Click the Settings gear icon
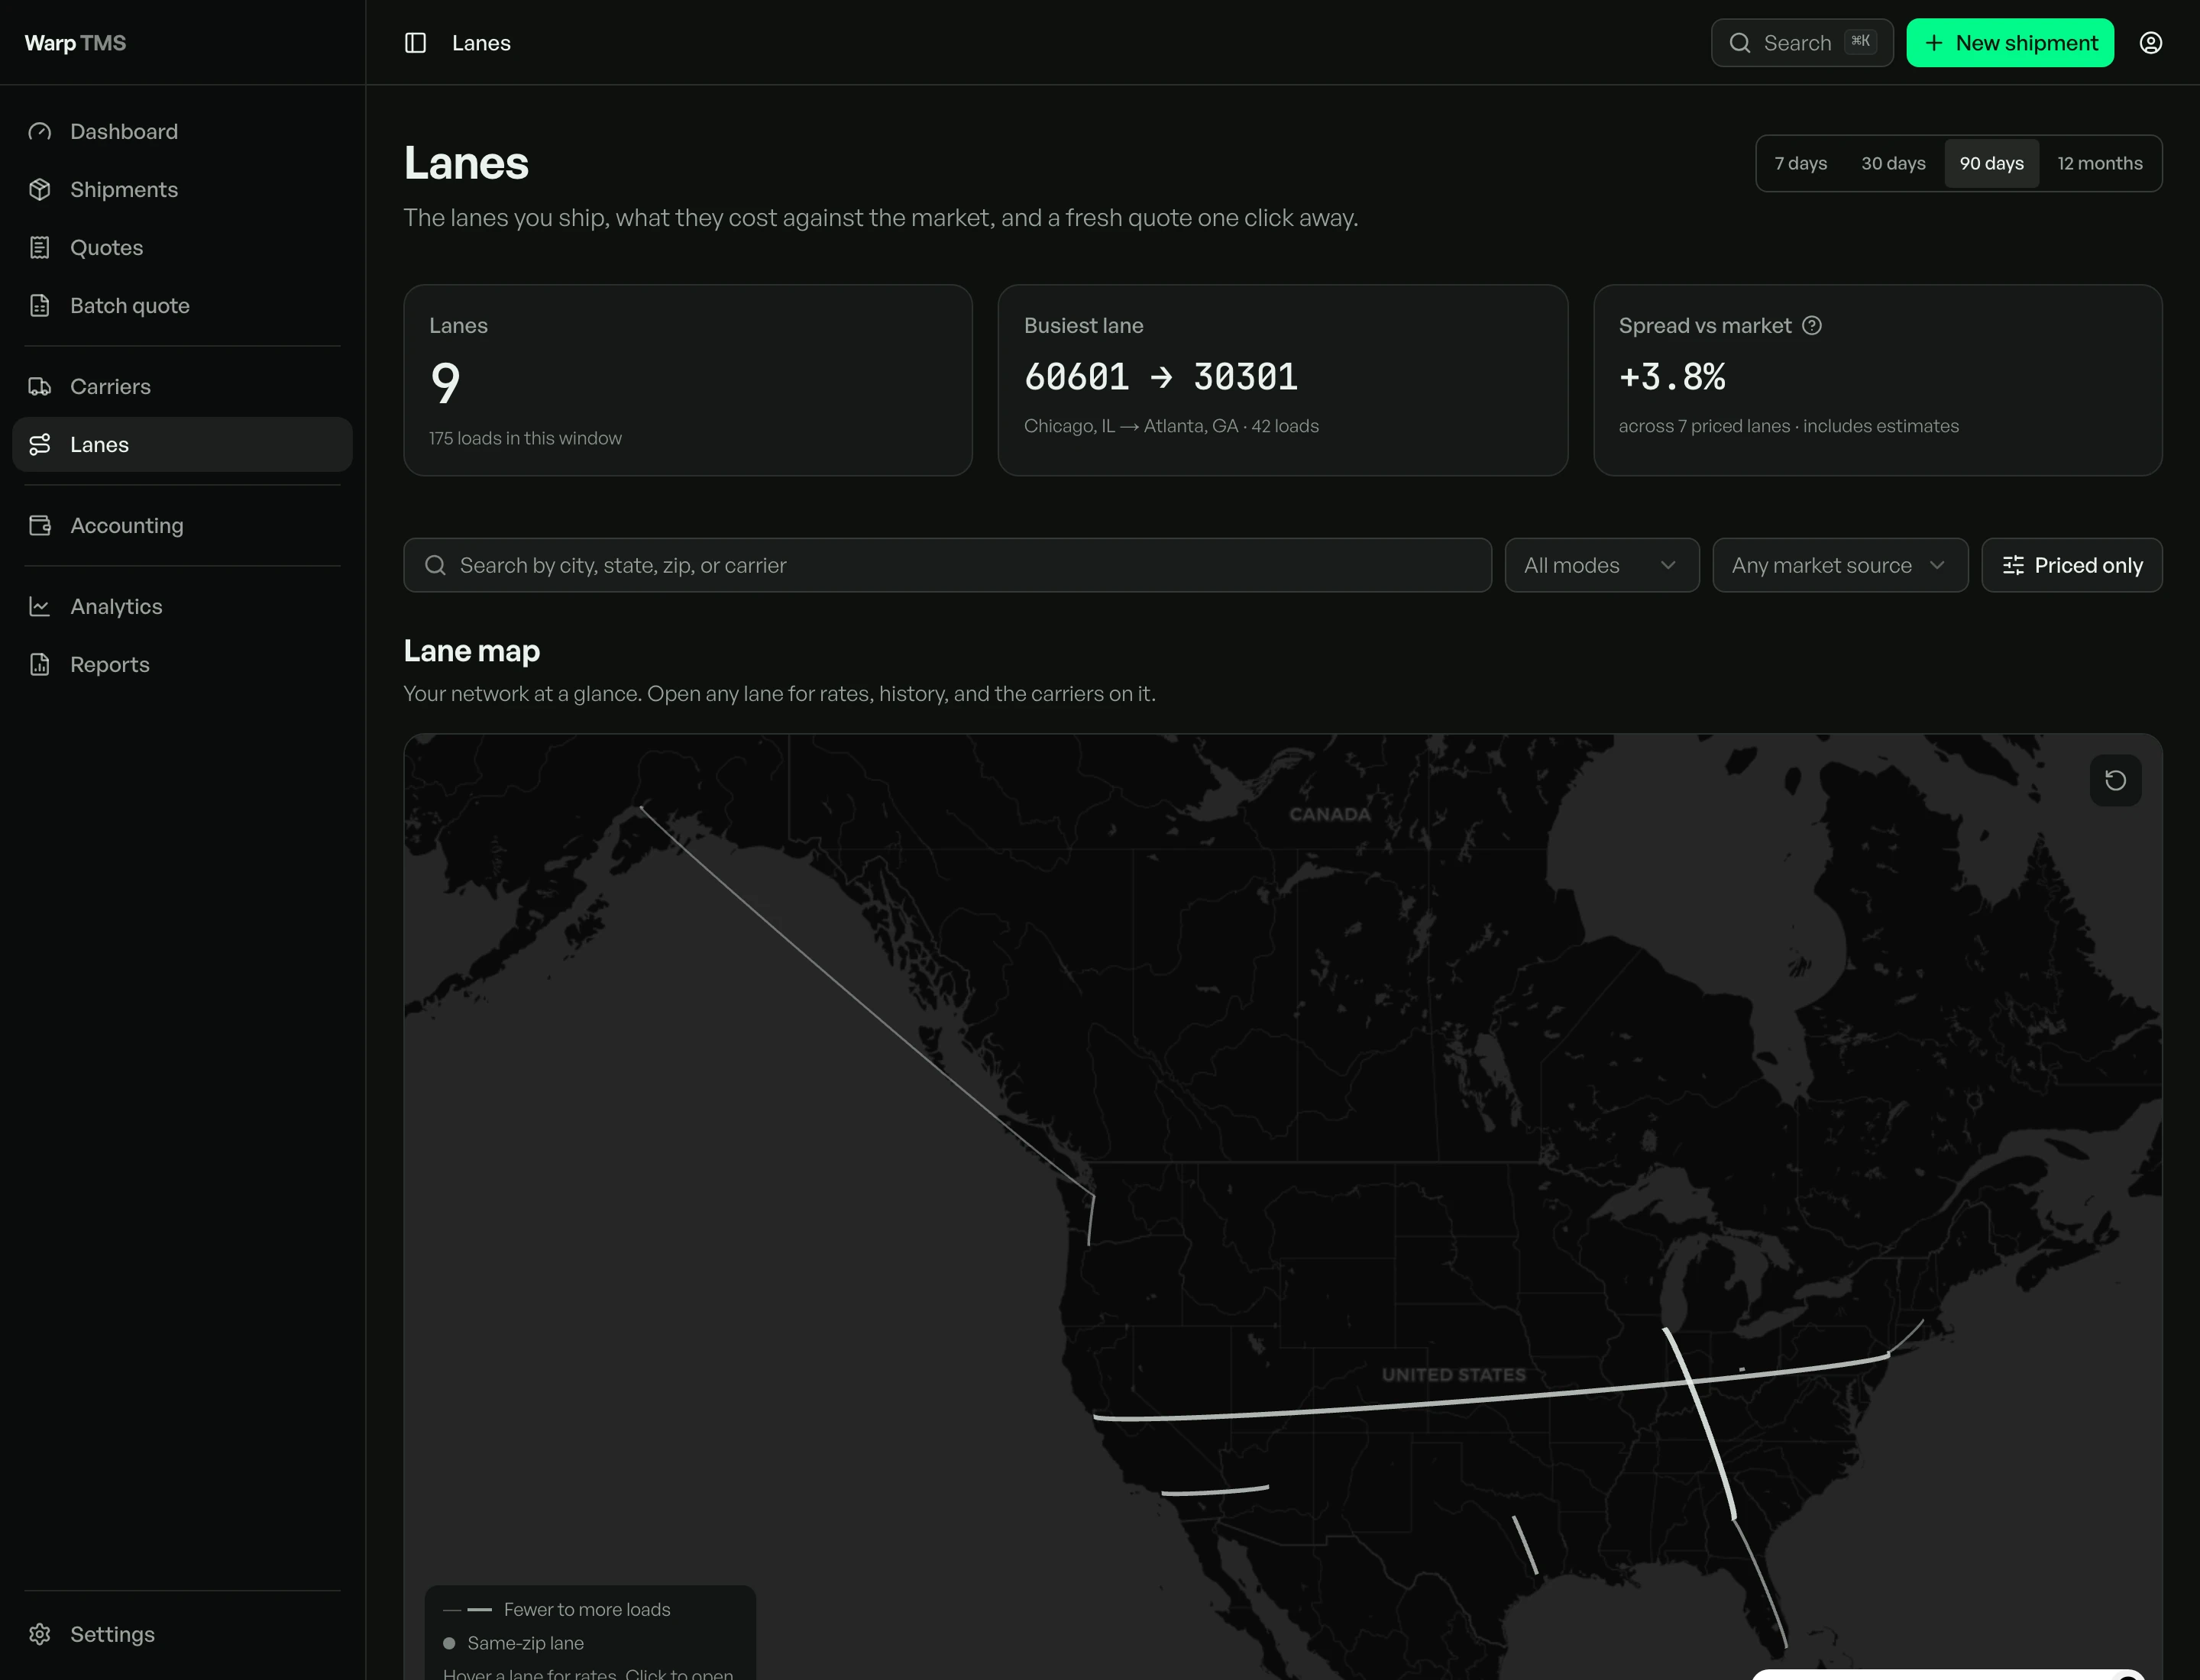This screenshot has width=2200, height=1680. point(40,1634)
